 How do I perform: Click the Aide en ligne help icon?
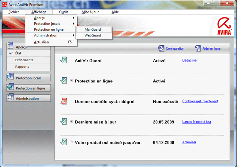198,48
